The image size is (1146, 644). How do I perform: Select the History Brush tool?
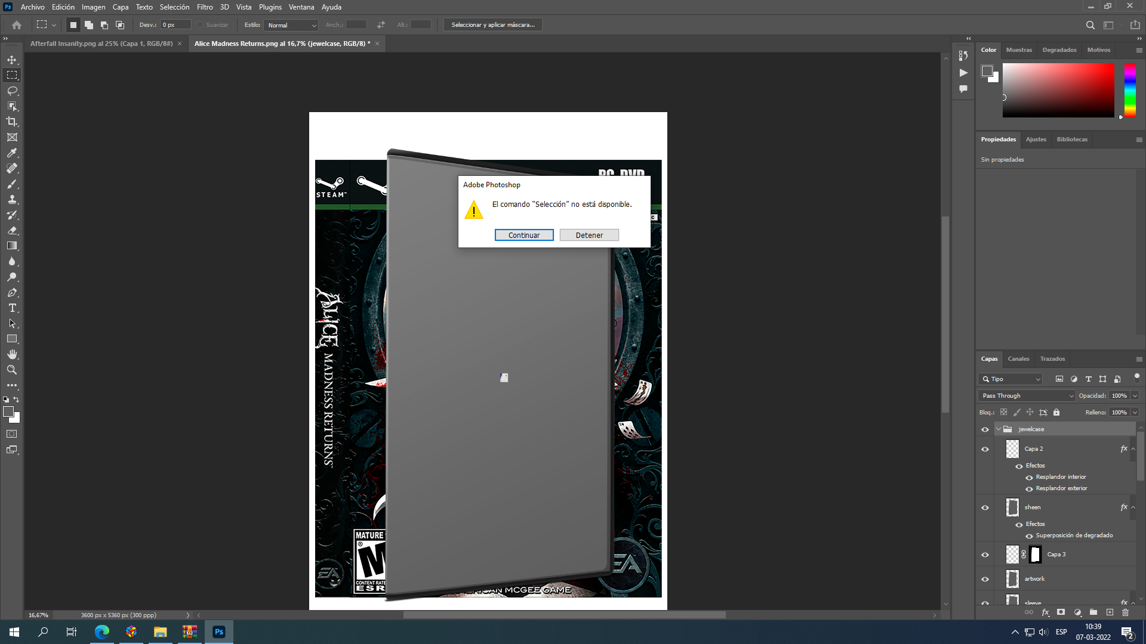point(12,215)
